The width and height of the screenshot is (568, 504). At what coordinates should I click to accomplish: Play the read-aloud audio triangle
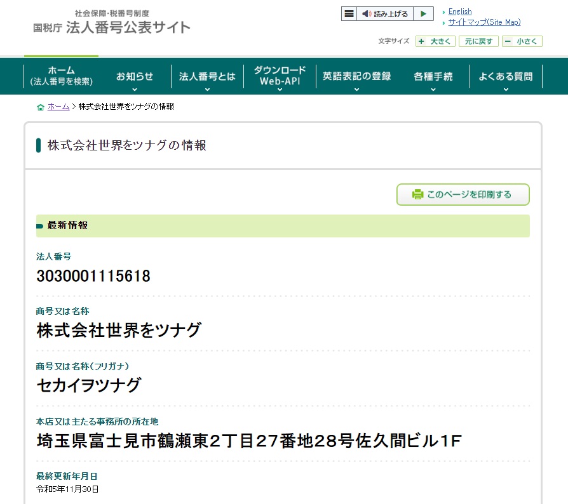coord(423,14)
